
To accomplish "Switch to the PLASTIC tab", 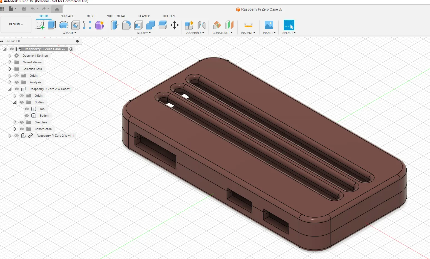I will (144, 16).
